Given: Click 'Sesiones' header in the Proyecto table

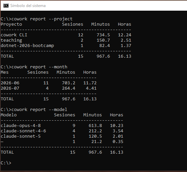Looking at the screenshot, I should click(x=73, y=24).
